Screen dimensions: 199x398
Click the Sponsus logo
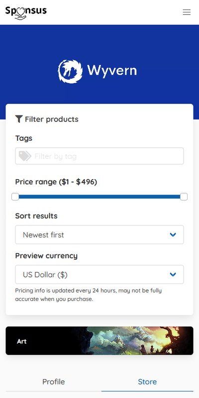click(x=26, y=12)
